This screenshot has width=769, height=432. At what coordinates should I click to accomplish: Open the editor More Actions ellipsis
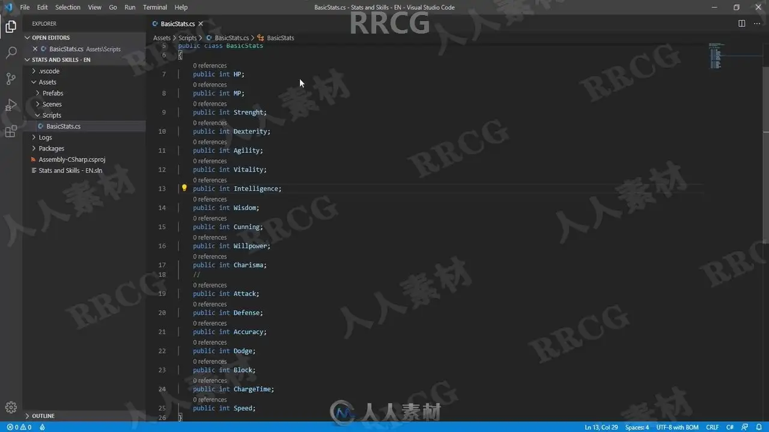click(757, 23)
